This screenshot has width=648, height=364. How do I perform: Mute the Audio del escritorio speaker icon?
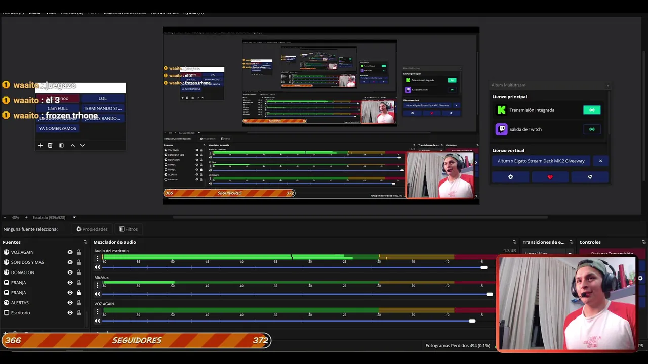point(98,267)
